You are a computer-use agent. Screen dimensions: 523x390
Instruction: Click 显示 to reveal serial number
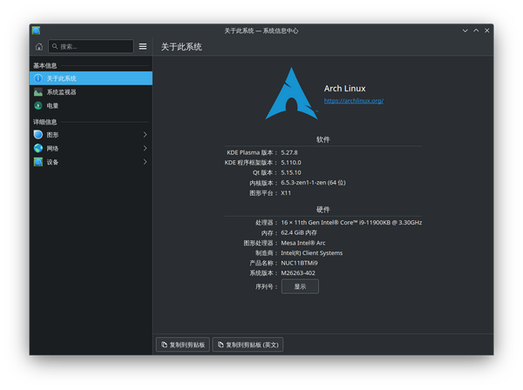click(300, 286)
